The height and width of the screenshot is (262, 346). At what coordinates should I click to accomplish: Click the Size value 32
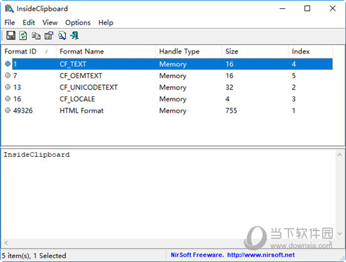tap(229, 88)
